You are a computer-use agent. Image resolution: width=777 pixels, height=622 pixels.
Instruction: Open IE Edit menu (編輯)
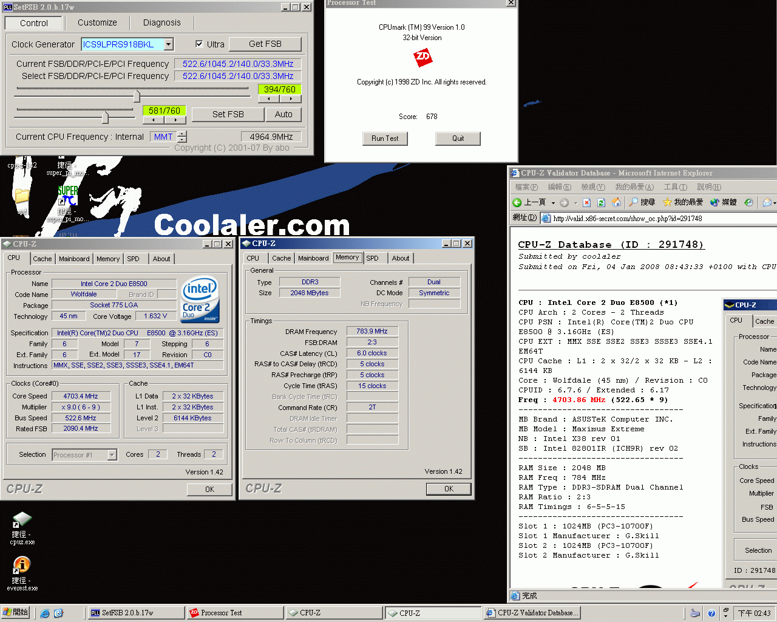click(559, 187)
